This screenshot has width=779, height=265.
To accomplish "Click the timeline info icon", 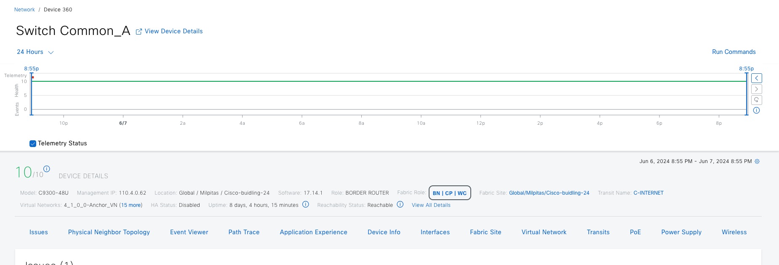I will 757,110.
